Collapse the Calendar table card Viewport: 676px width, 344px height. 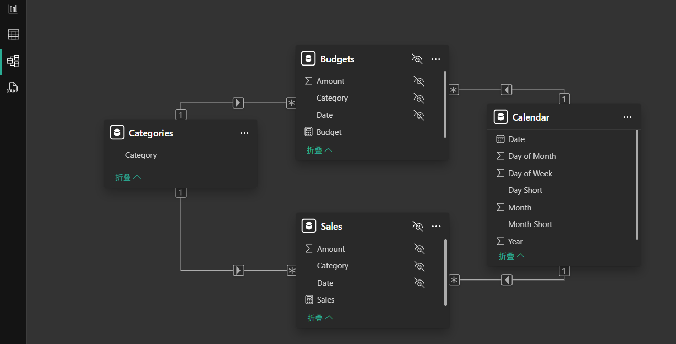[511, 256]
